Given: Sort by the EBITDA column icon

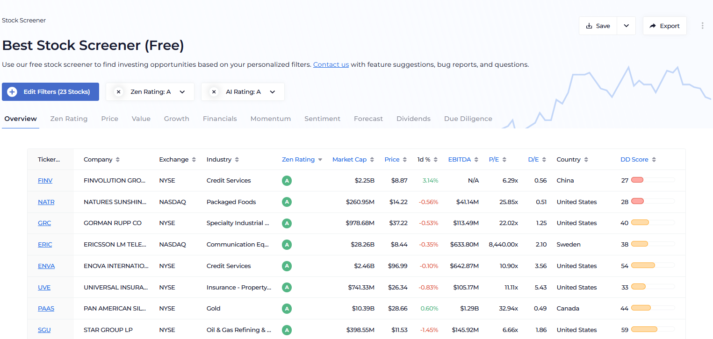Looking at the screenshot, I should coord(476,160).
